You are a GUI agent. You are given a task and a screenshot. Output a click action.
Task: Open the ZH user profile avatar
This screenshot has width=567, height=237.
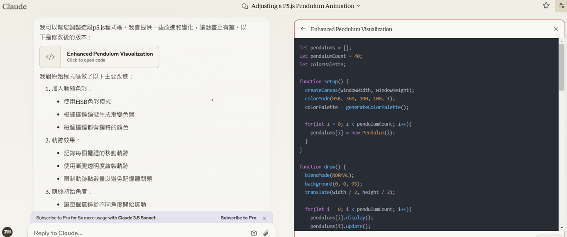tap(7, 232)
